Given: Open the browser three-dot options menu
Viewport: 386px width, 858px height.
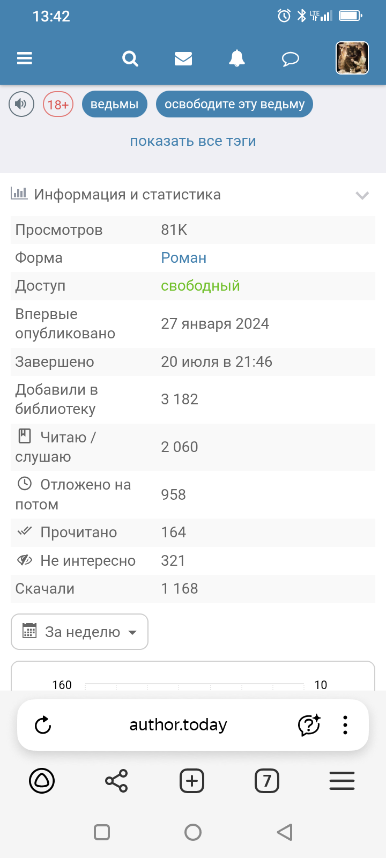Looking at the screenshot, I should pos(345,725).
